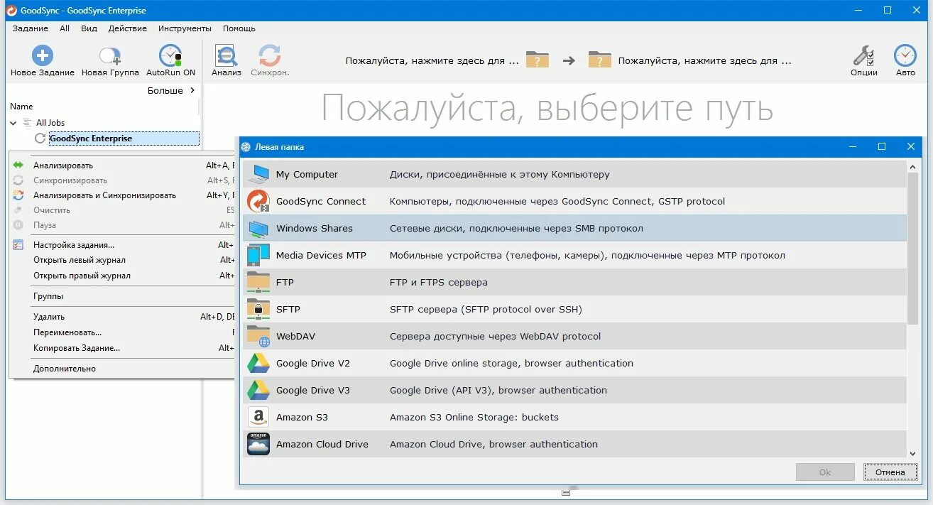Viewport: 933px width, 505px height.
Task: Open the Действие menu
Action: [128, 28]
